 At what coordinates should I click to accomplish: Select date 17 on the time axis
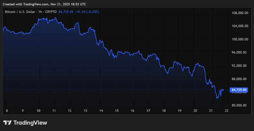click(x=148, y=111)
